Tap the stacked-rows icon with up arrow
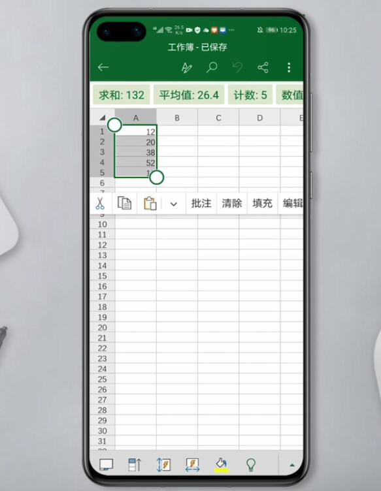 [135, 465]
